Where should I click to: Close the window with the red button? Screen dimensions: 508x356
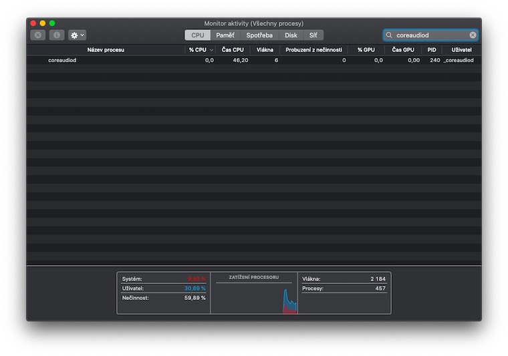coord(33,23)
